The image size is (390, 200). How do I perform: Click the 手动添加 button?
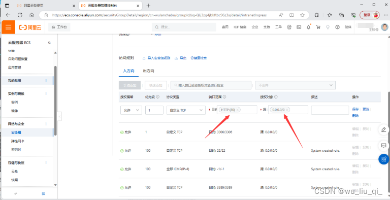130,85
